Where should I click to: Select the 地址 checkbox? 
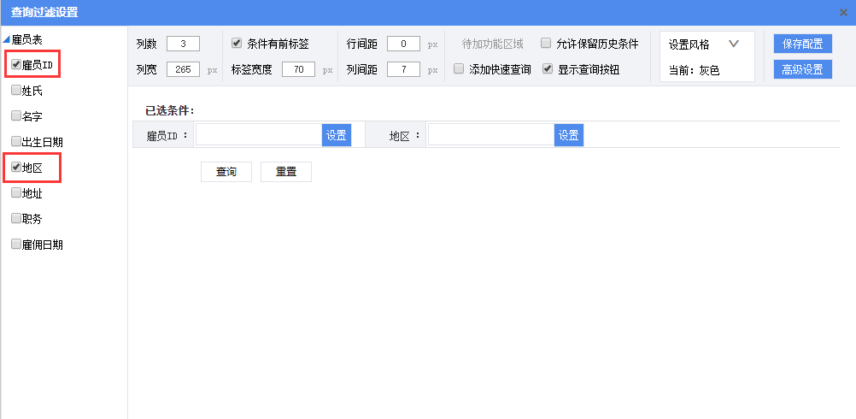pos(16,193)
